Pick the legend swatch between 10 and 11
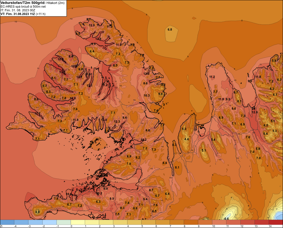 [x=219, y=222]
